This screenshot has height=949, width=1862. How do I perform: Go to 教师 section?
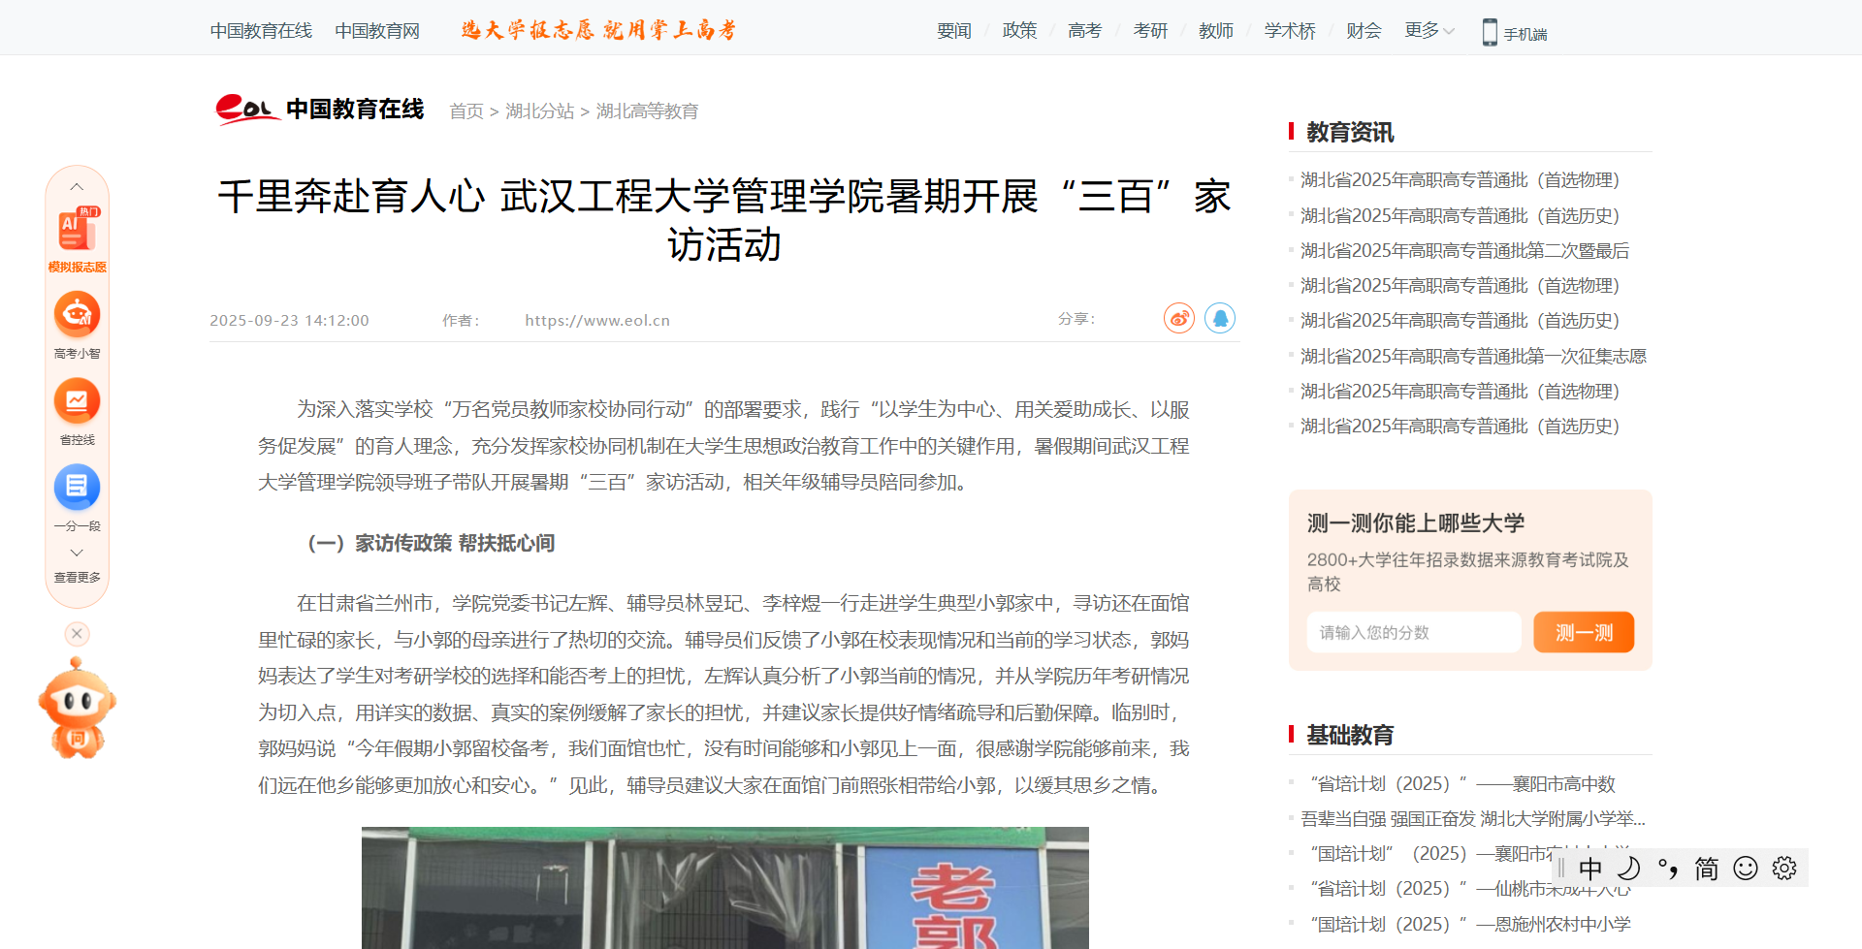point(1216,31)
